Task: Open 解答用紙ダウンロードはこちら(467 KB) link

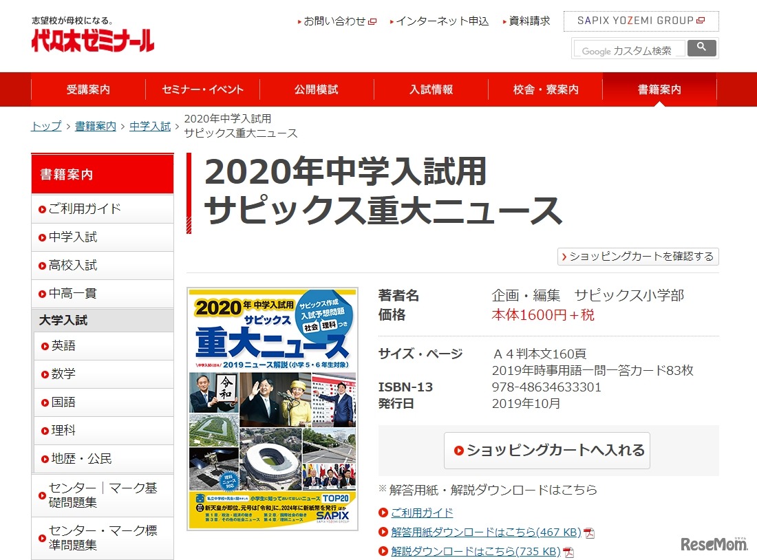Action: click(x=484, y=532)
